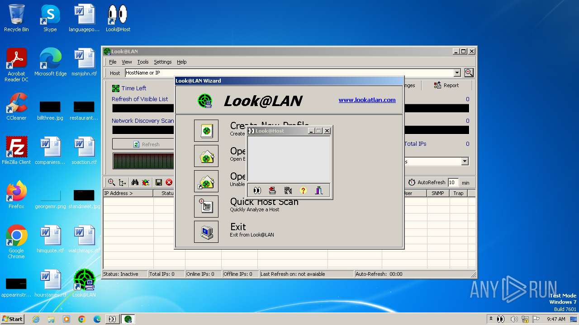Image resolution: width=579 pixels, height=325 pixels.
Task: Click the Time Left label
Action: tap(134, 88)
